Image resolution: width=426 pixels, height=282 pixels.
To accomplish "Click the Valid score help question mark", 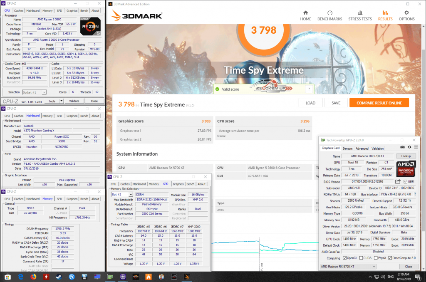I will [309, 89].
